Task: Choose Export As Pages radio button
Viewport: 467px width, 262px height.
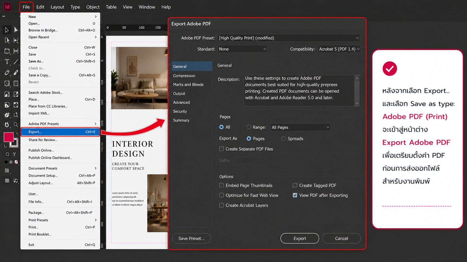Action: (x=249, y=138)
